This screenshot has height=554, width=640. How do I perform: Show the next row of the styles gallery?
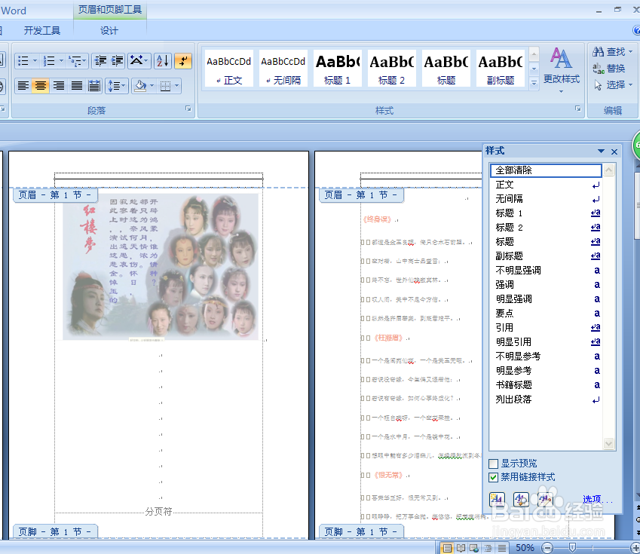pyautogui.click(x=534, y=69)
